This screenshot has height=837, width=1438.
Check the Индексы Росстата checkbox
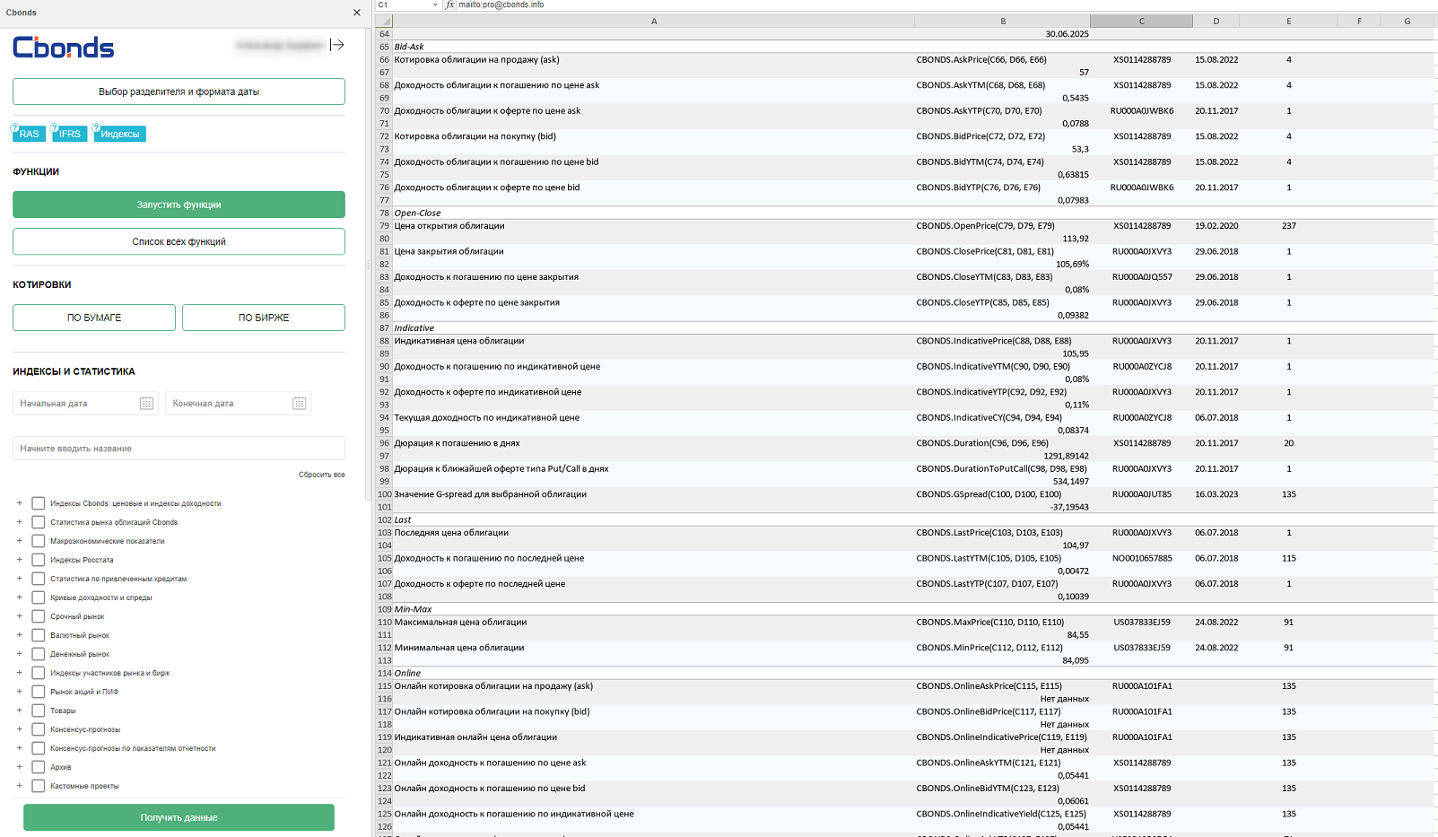39,560
